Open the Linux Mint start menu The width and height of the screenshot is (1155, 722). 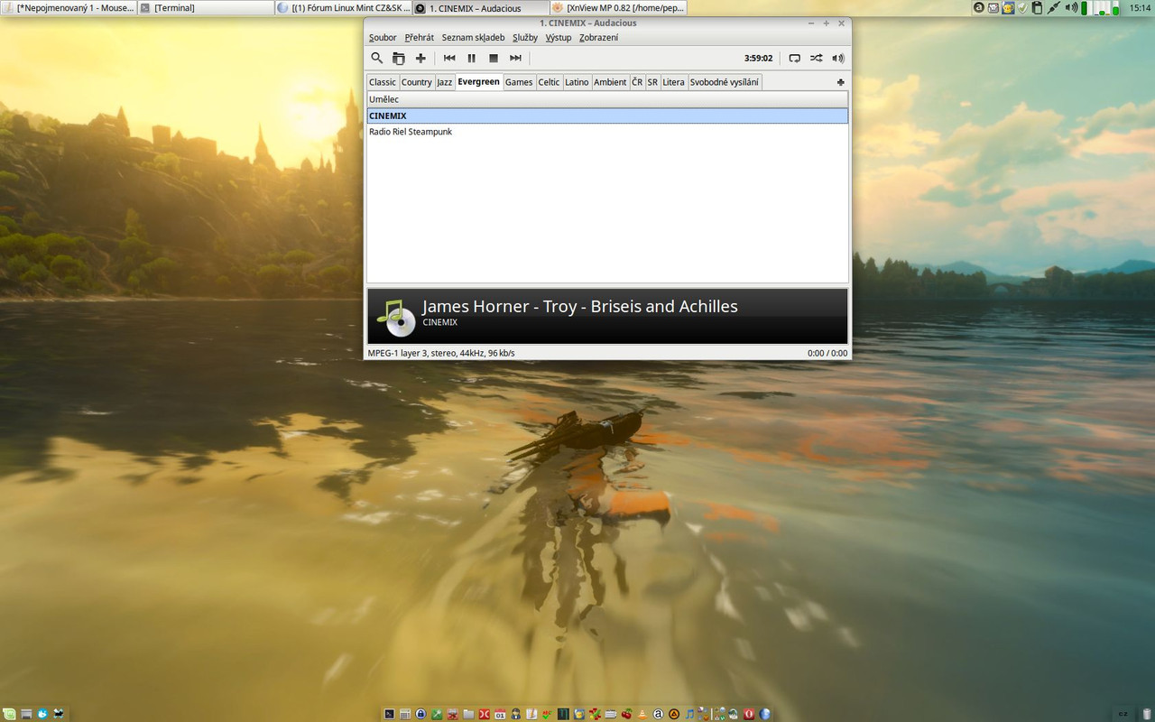click(9, 714)
